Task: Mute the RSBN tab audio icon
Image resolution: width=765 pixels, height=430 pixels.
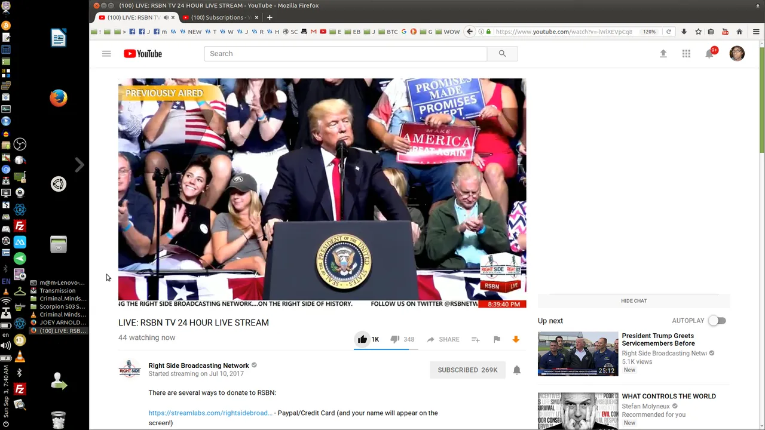Action: coord(166,17)
